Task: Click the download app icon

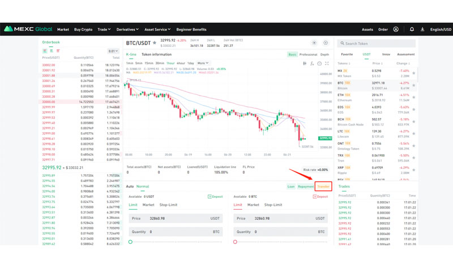Action: tap(422, 29)
